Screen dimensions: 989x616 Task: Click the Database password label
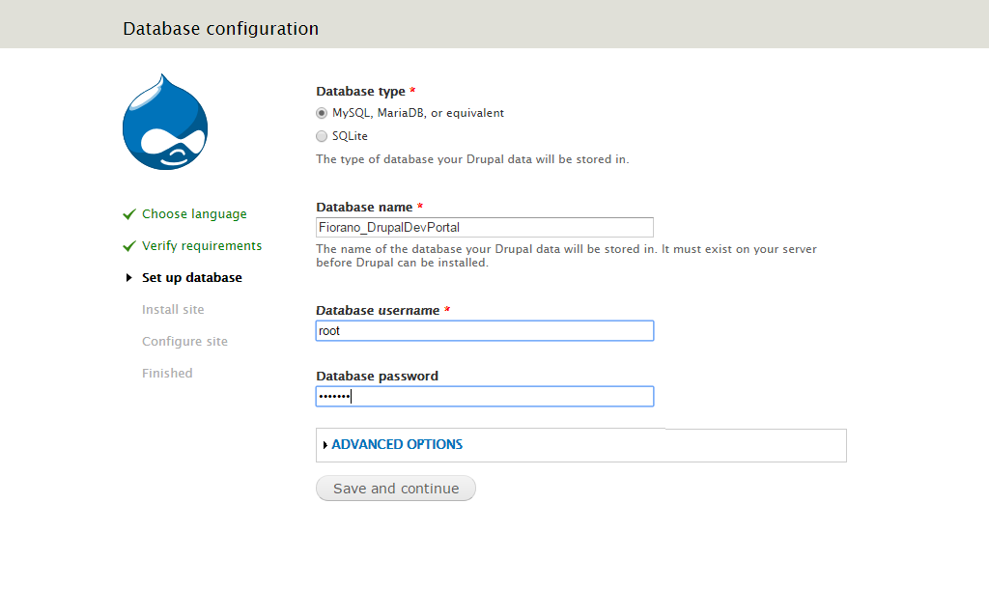pyautogui.click(x=378, y=377)
